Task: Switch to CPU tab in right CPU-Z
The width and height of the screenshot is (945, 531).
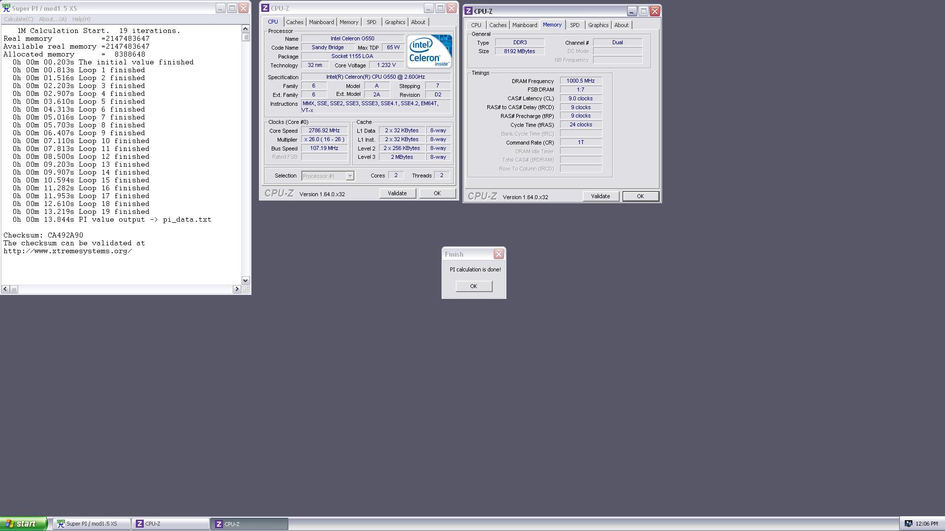Action: [x=476, y=25]
